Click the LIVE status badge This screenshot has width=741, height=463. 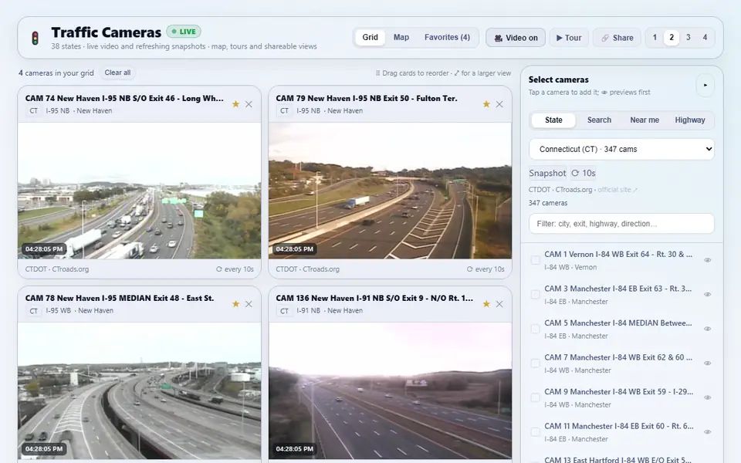pyautogui.click(x=184, y=32)
